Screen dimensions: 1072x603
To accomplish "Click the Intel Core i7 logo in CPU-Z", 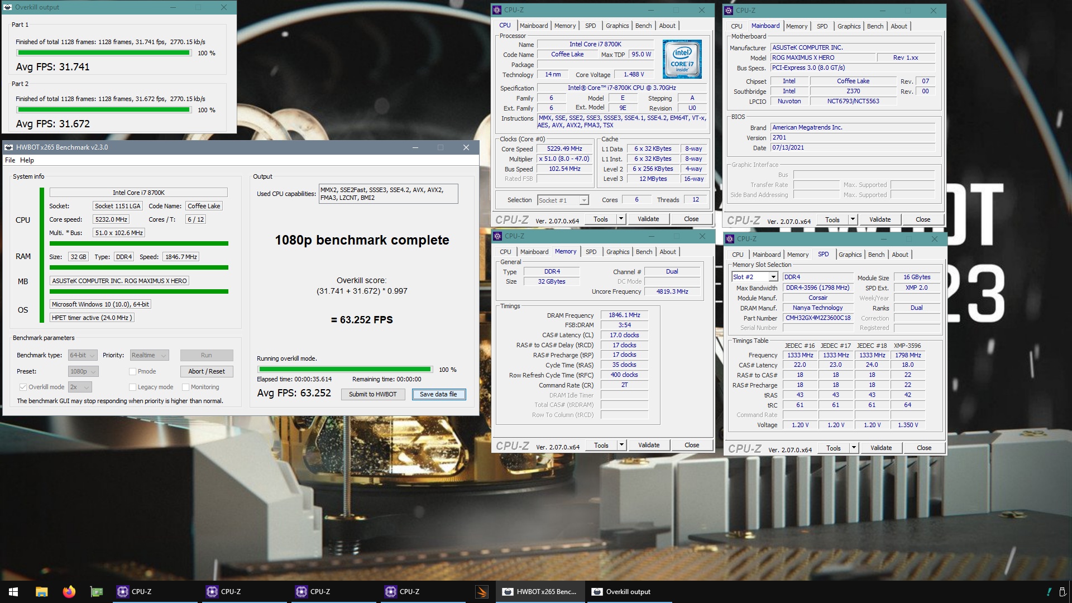I will pos(682,59).
